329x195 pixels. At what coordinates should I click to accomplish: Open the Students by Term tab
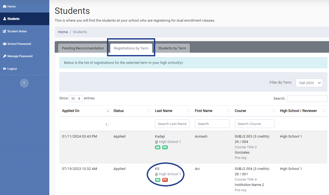point(172,48)
